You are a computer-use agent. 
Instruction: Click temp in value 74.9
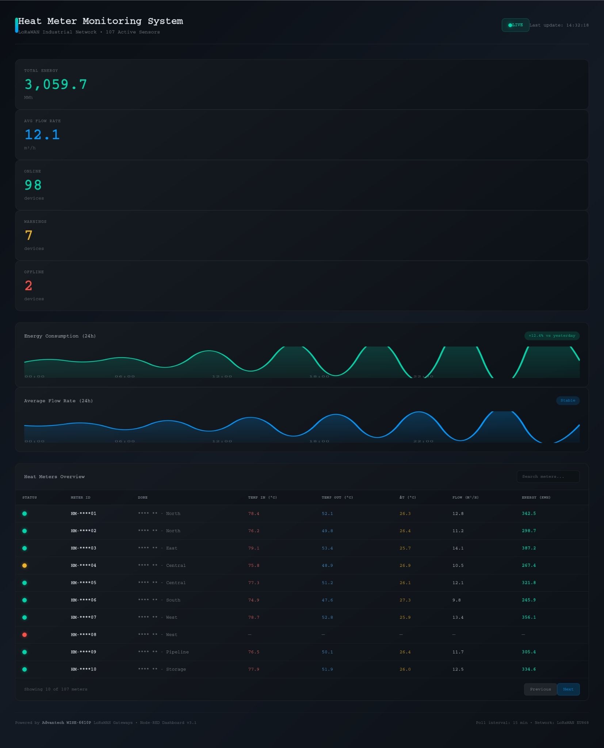coord(254,600)
